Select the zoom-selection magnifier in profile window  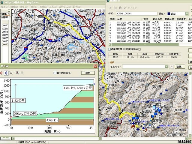(x=11, y=73)
